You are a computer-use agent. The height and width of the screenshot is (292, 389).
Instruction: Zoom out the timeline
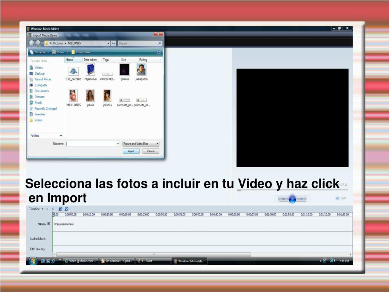(67, 209)
